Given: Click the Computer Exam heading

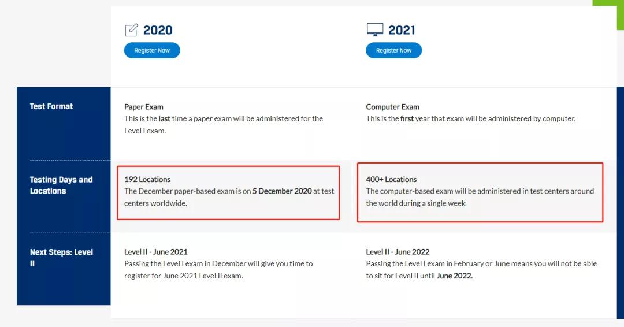Looking at the screenshot, I should click(x=392, y=107).
